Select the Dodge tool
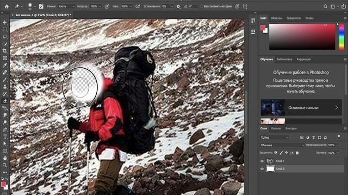 pyautogui.click(x=5, y=122)
